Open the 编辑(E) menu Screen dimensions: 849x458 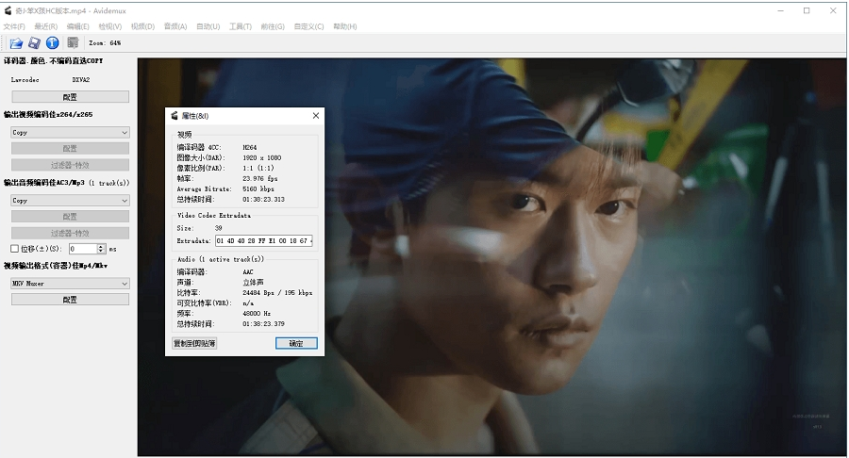pyautogui.click(x=78, y=26)
